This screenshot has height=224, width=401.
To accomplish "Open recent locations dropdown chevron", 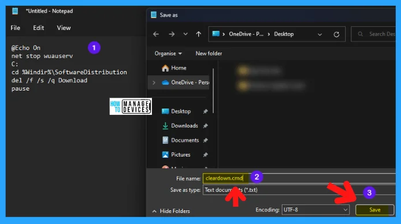I will click(185, 34).
